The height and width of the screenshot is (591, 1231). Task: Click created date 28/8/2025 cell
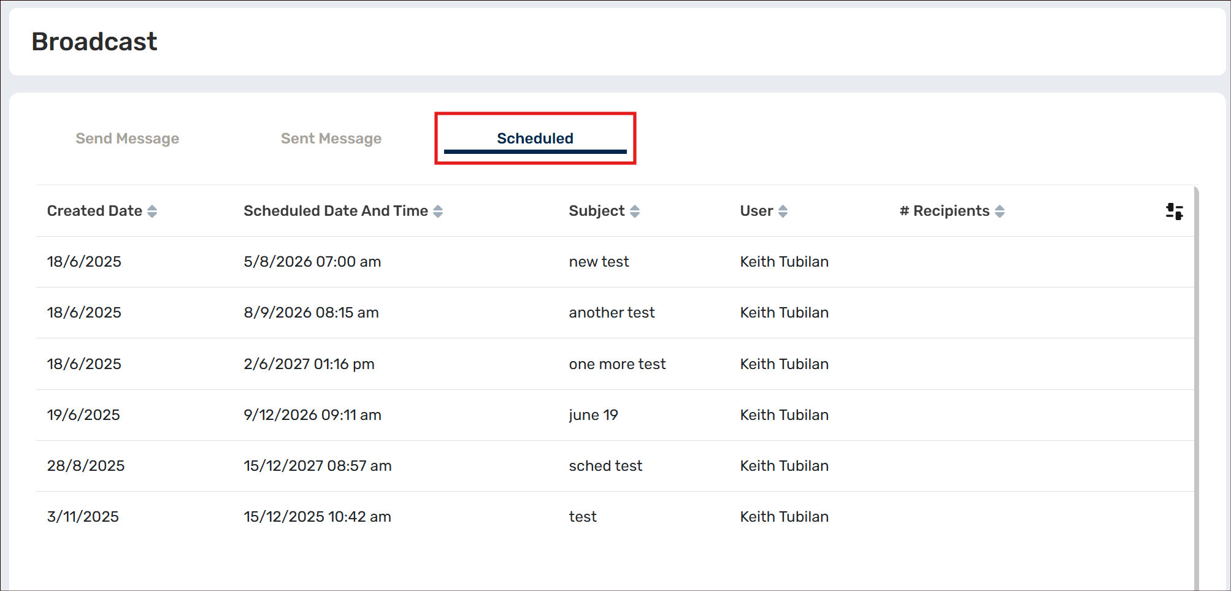[86, 466]
